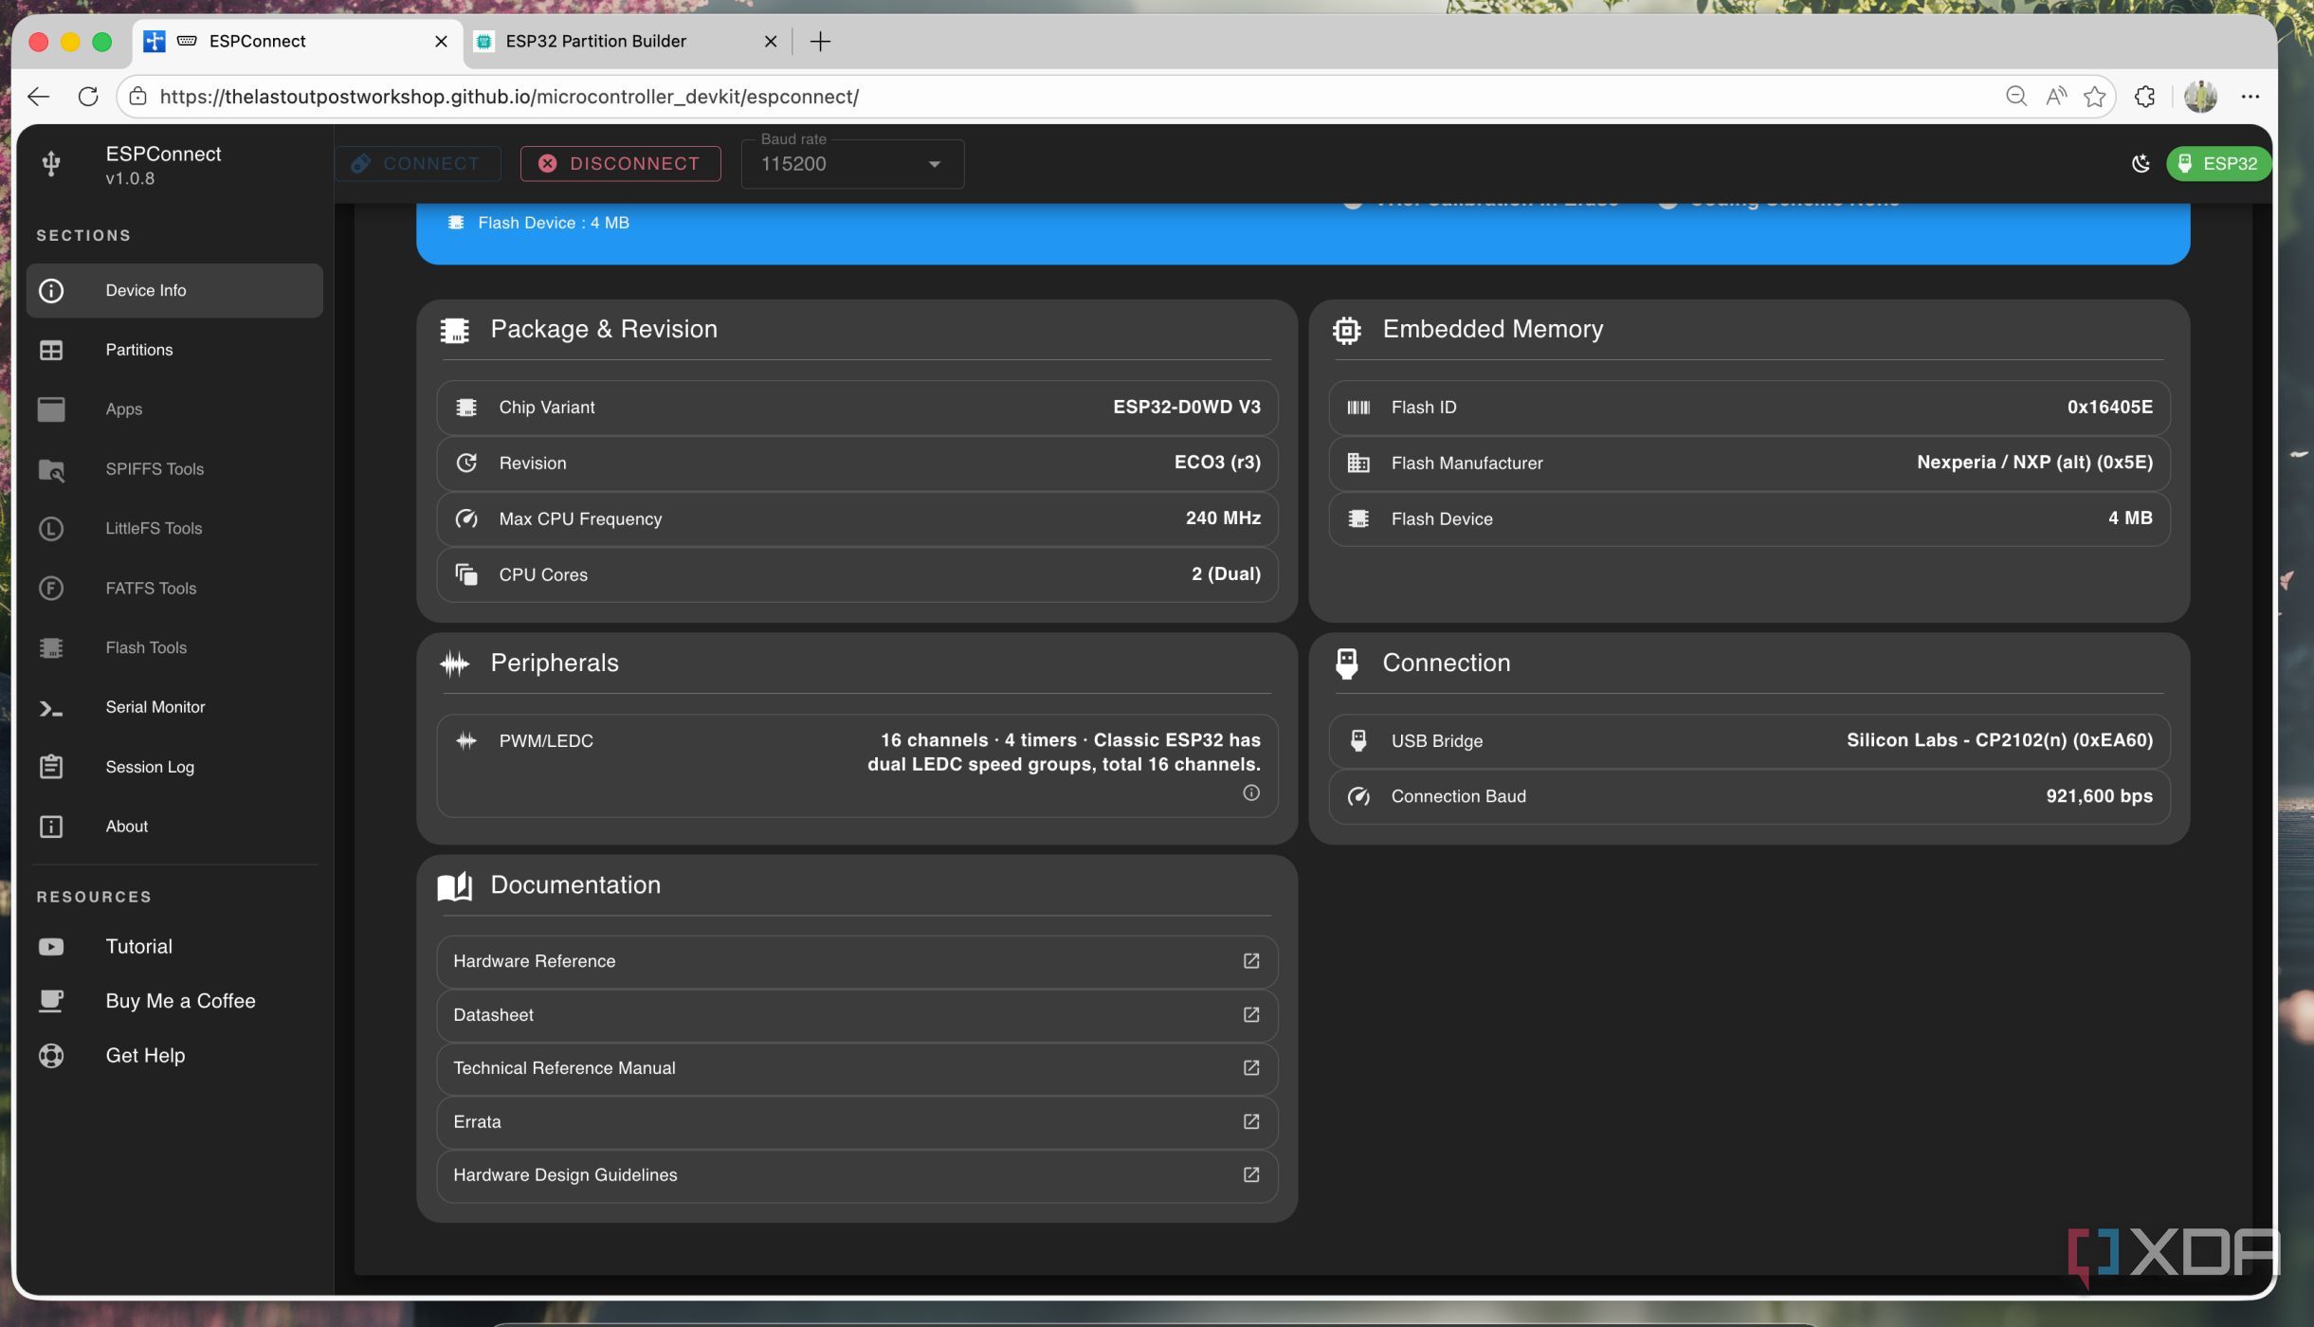Image resolution: width=2314 pixels, height=1327 pixels.
Task: Open SPIFFS Tools from the sidebar icon
Action: tap(51, 469)
